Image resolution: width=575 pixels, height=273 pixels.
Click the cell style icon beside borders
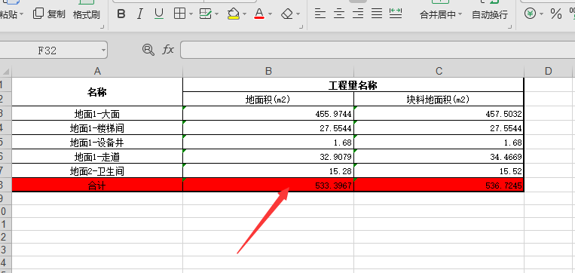click(x=205, y=14)
